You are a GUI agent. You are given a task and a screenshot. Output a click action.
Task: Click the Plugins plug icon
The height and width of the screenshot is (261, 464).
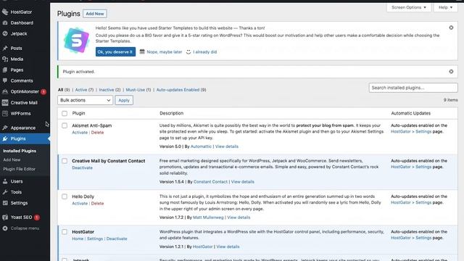(5, 138)
